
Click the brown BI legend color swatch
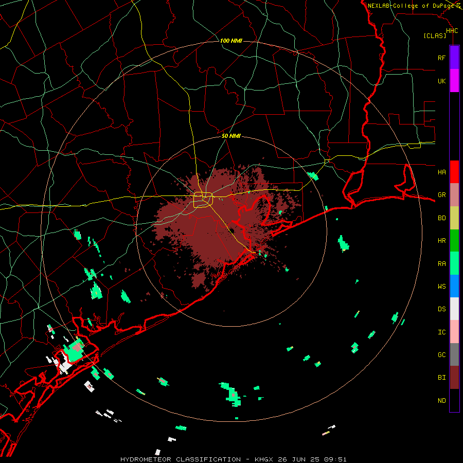pos(454,378)
